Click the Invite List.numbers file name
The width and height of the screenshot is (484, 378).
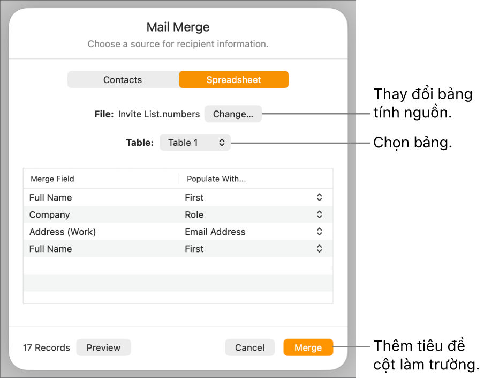pos(159,114)
